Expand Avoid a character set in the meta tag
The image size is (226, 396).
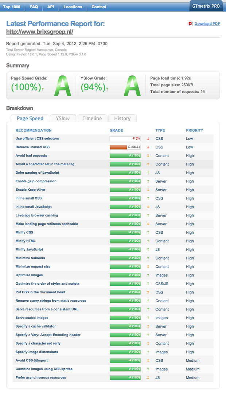click(45, 164)
